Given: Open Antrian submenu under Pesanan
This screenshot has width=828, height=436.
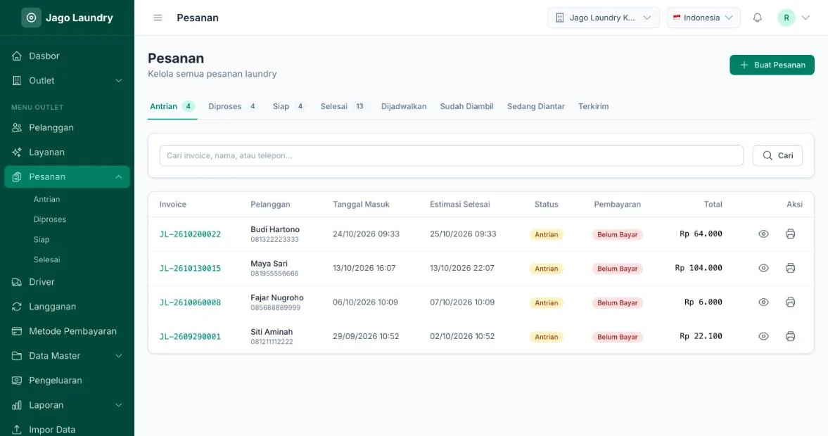Looking at the screenshot, I should click(47, 200).
